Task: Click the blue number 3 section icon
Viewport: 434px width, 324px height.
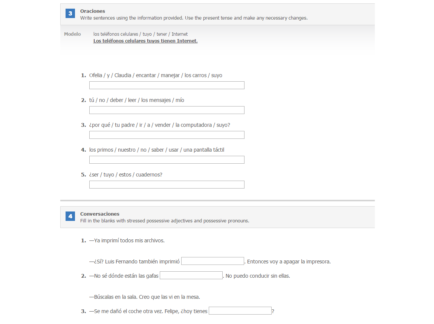Action: point(70,13)
